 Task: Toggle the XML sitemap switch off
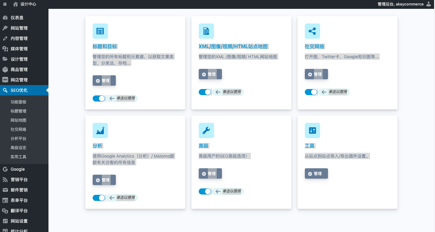(x=205, y=92)
